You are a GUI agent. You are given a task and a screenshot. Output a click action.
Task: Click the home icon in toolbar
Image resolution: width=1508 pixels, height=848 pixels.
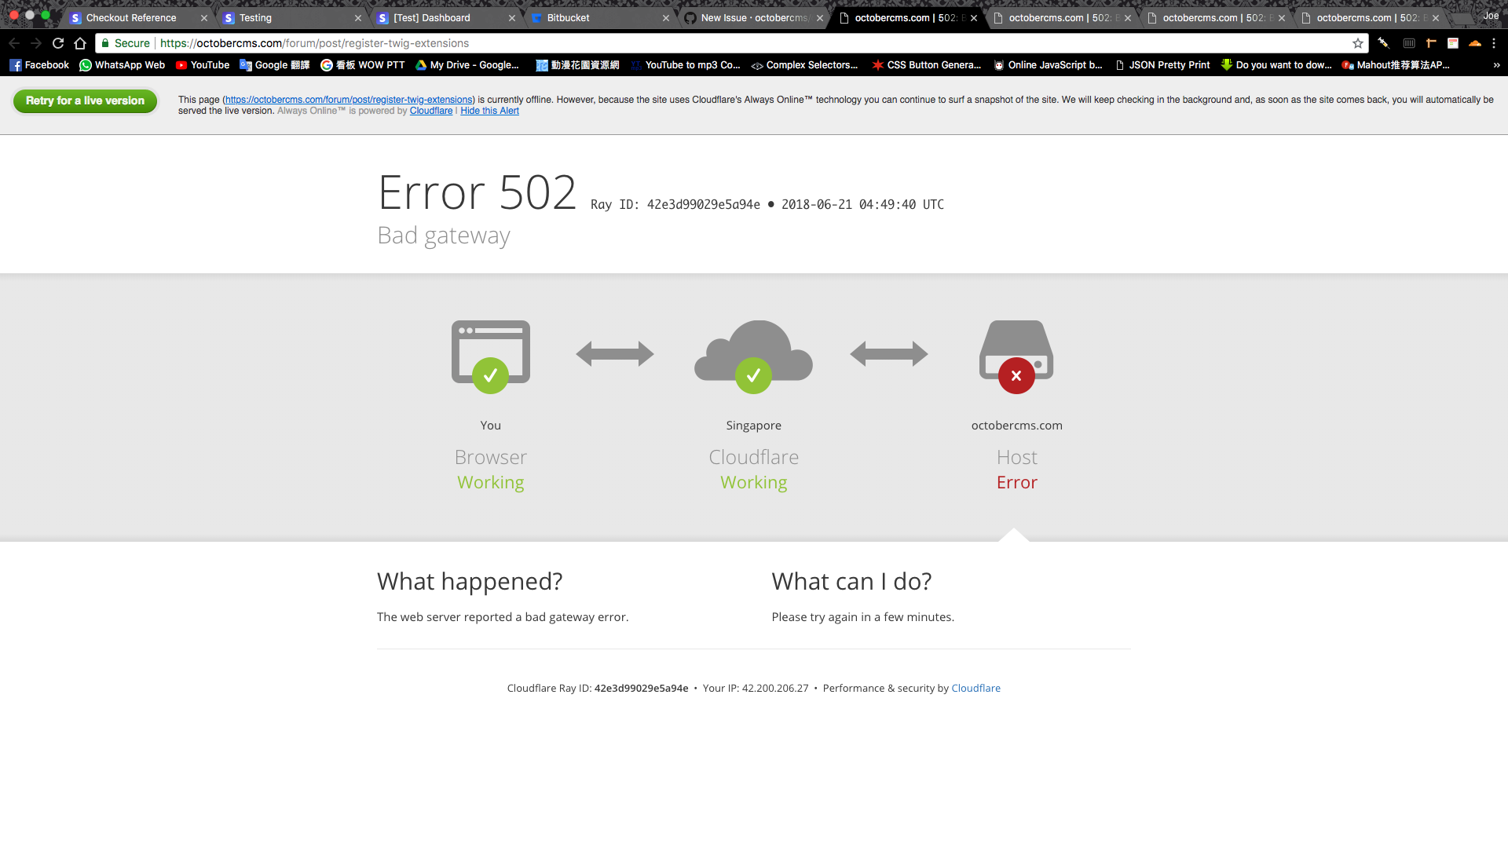click(x=80, y=43)
